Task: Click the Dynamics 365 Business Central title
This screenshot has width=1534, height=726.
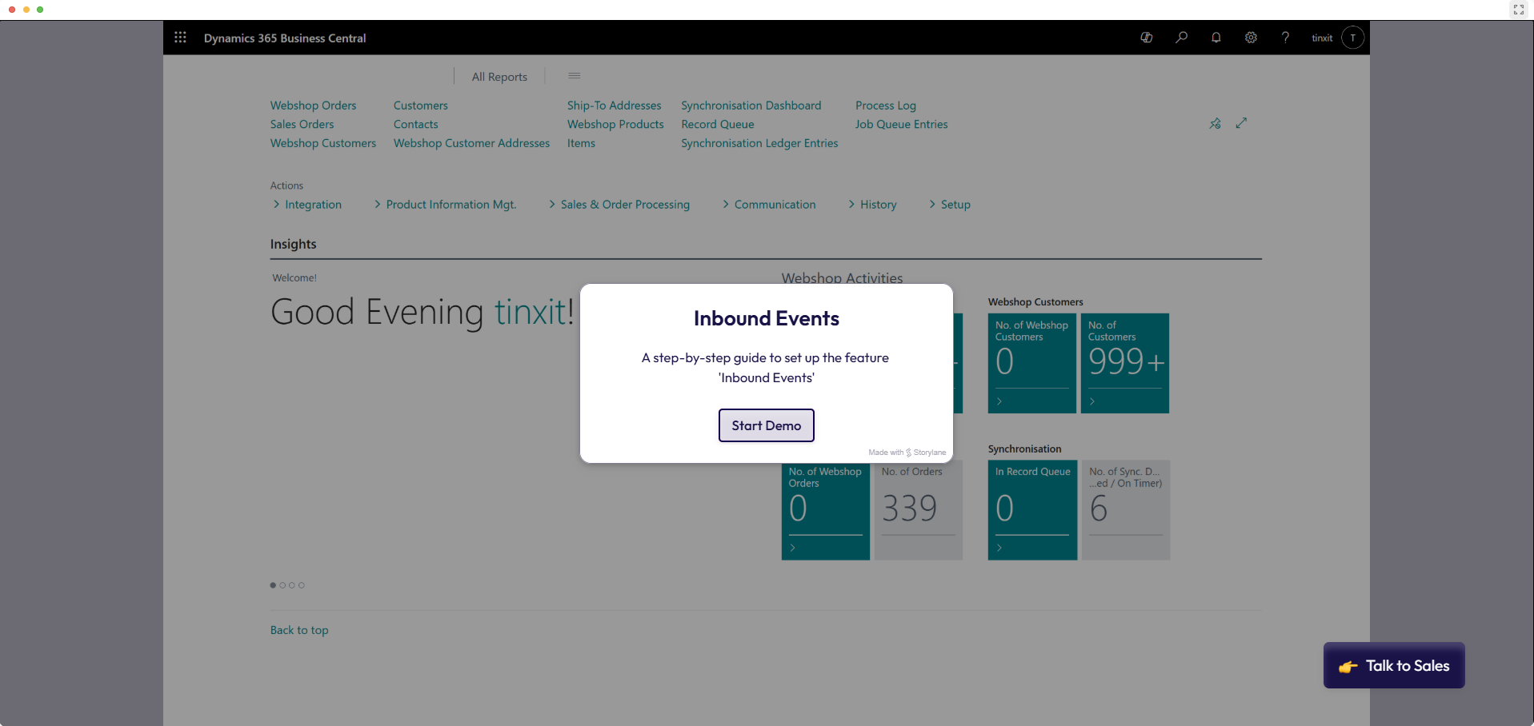Action: coord(285,38)
